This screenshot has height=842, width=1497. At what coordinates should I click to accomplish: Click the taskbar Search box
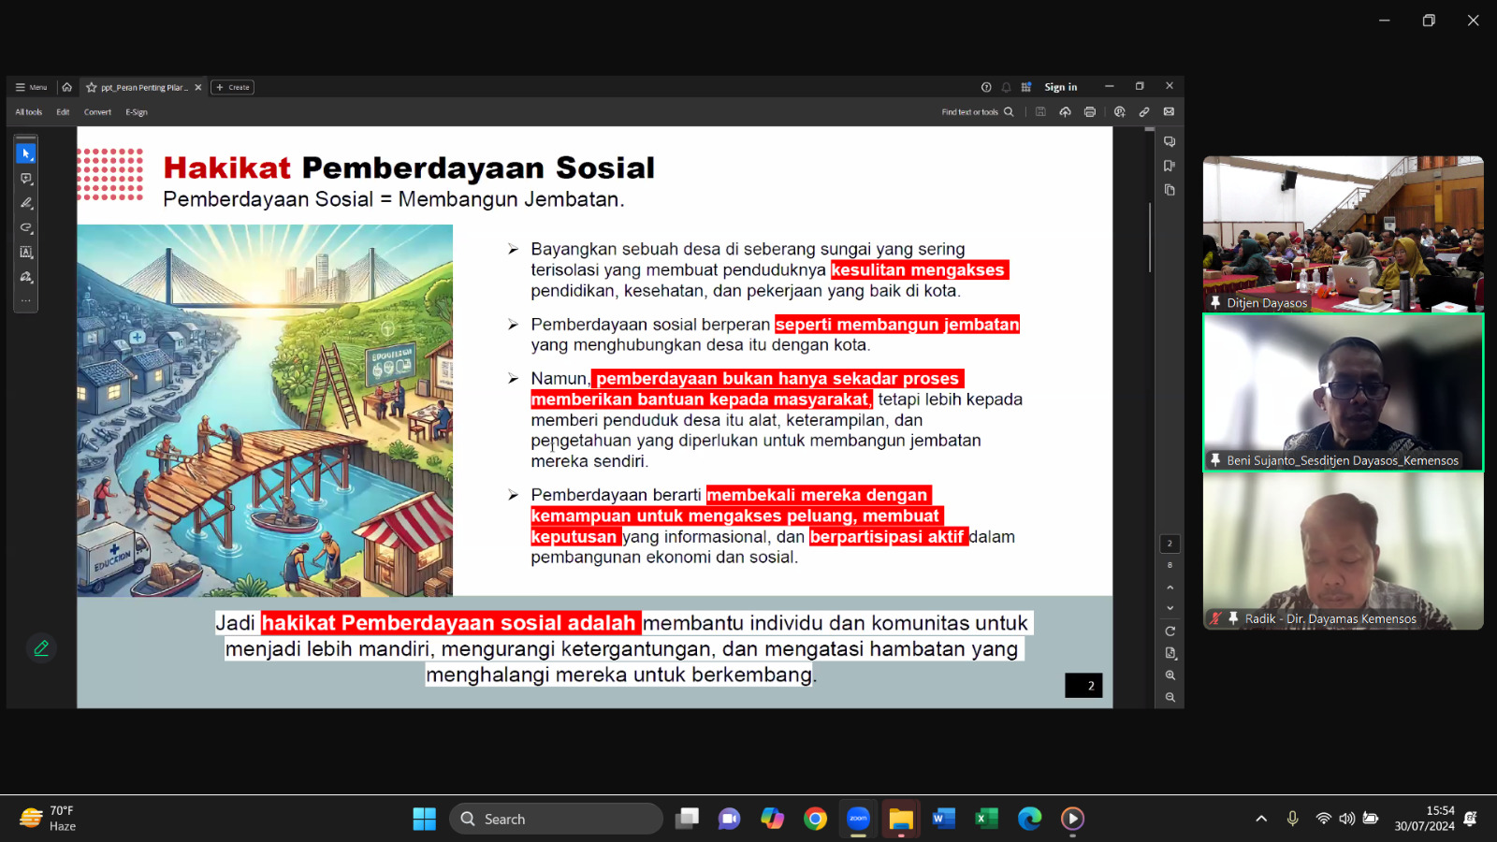click(x=556, y=819)
